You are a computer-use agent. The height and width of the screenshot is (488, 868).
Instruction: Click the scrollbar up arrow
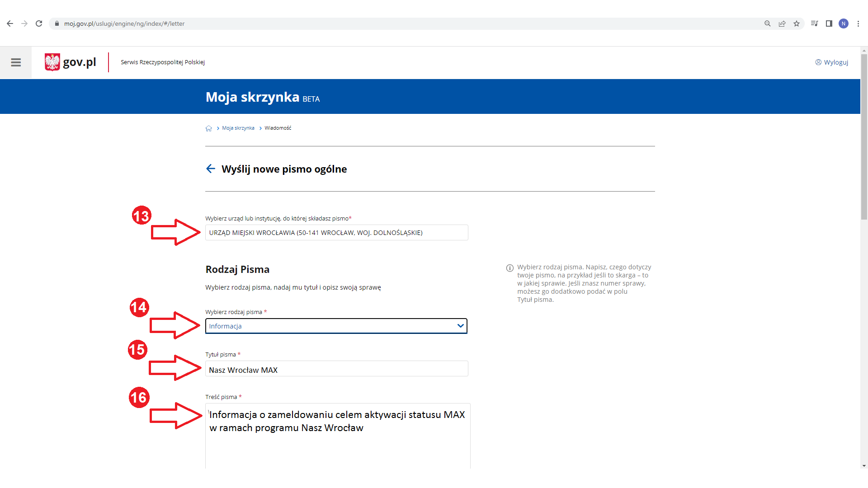(864, 50)
